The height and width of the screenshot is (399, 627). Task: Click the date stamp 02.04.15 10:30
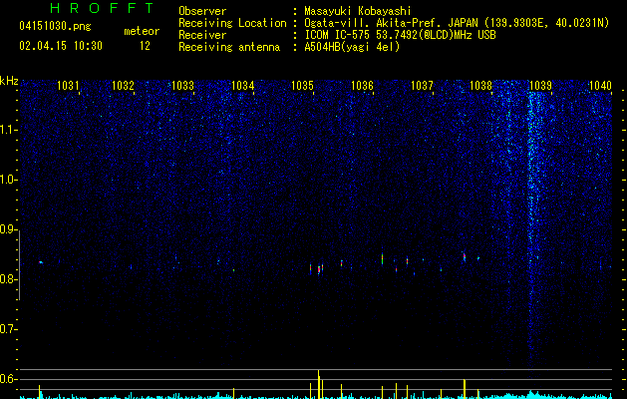(61, 46)
